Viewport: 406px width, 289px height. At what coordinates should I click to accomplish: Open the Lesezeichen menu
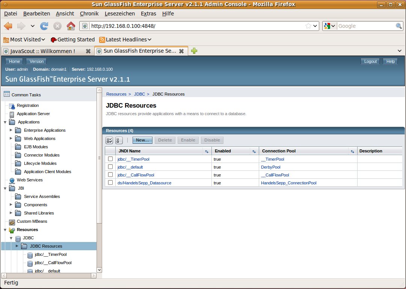[119, 14]
